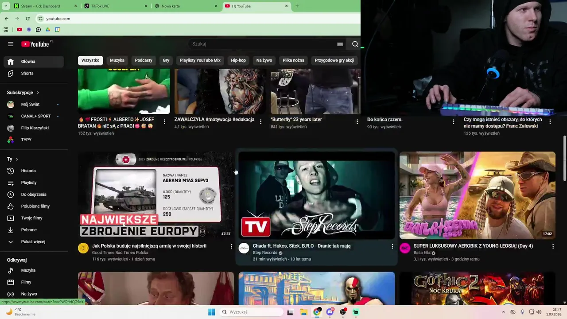Switch to Stream - Kick Dashboard tab
This screenshot has height=319, width=567.
46,6
